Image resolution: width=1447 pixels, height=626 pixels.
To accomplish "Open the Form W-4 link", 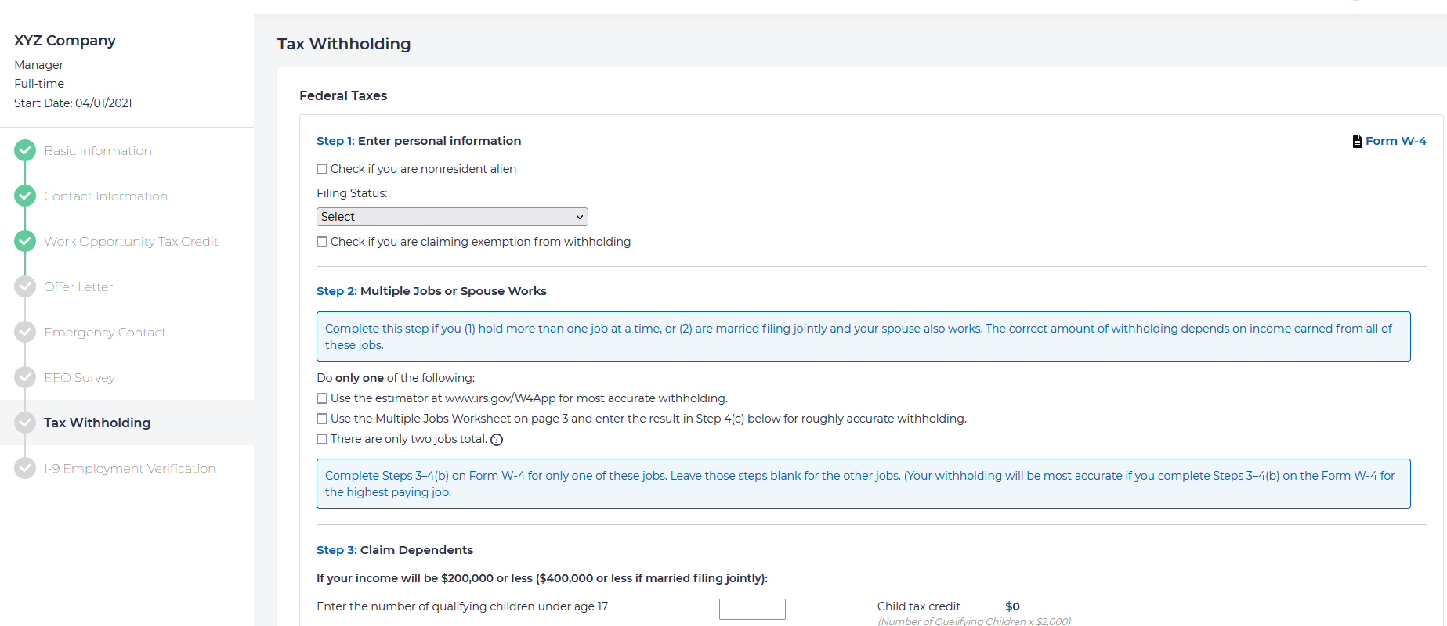I will coord(1395,141).
